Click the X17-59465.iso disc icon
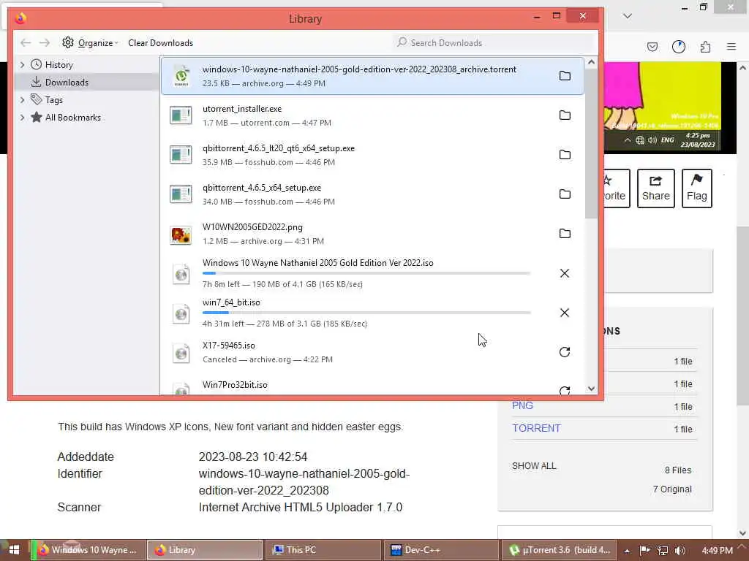749x561 pixels. click(181, 353)
